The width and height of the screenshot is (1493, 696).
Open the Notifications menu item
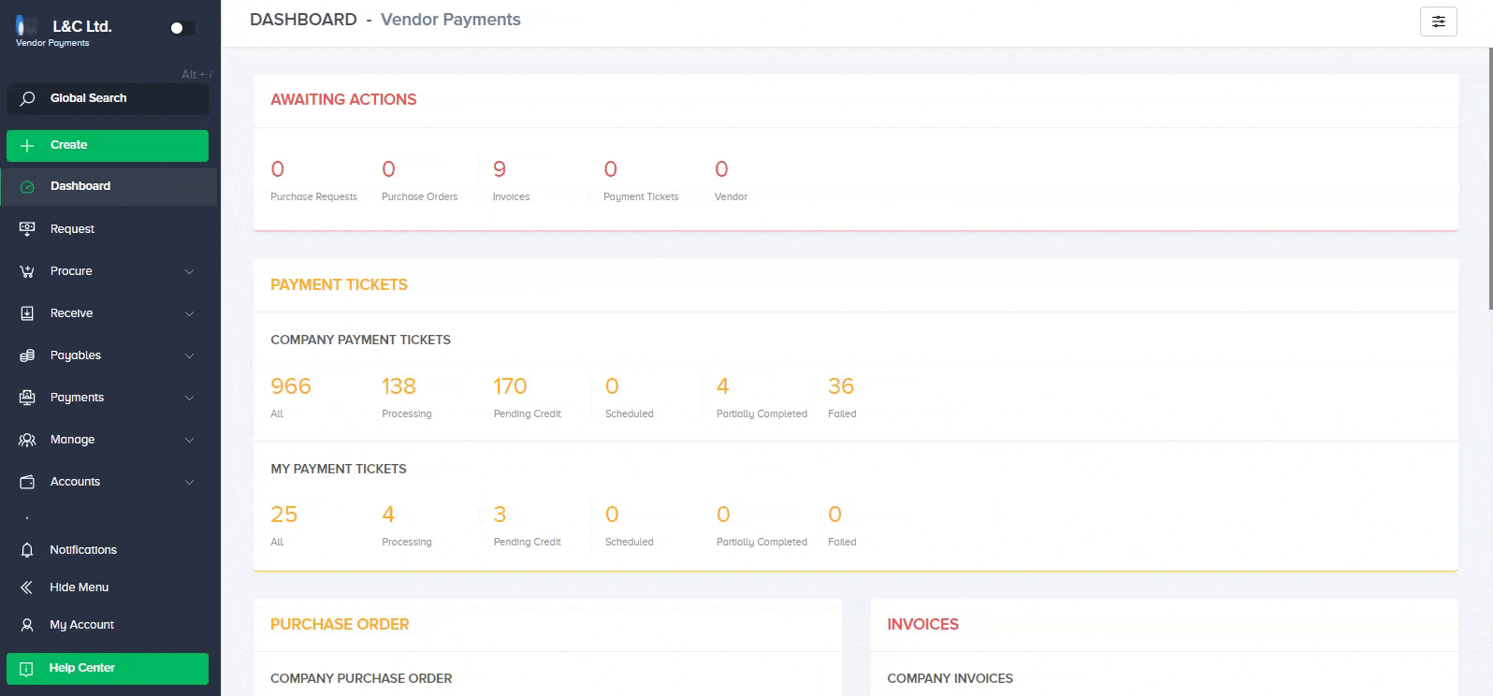[x=109, y=550]
